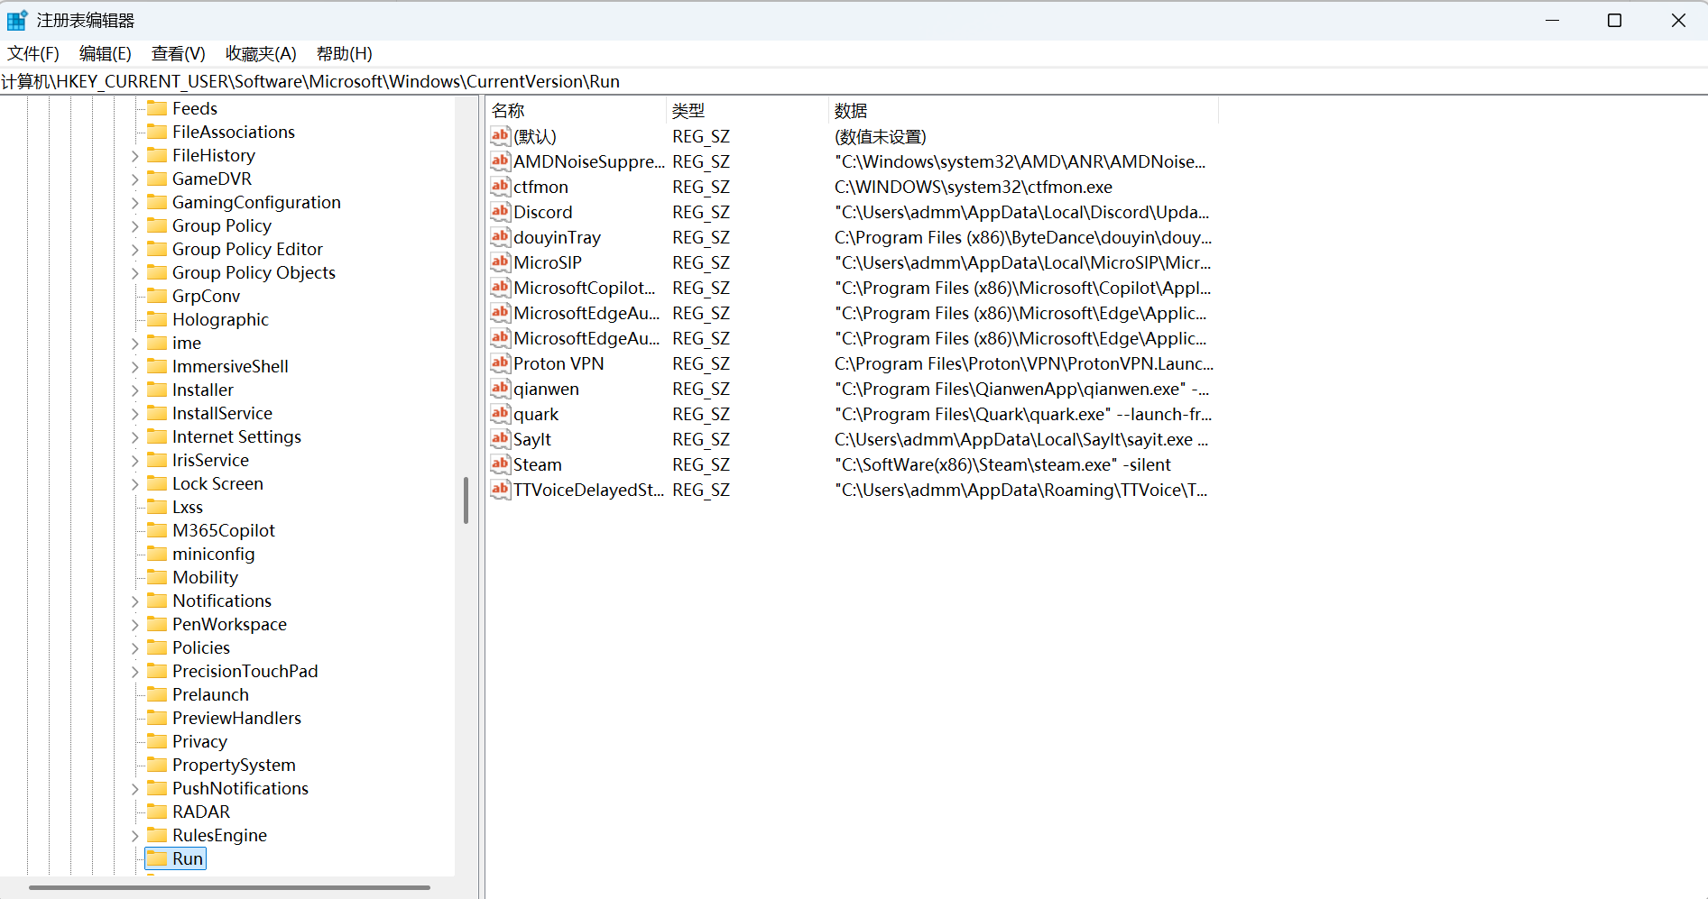Viewport: 1708px width, 899px height.
Task: Click the string value icon beside Steam
Action: [501, 463]
